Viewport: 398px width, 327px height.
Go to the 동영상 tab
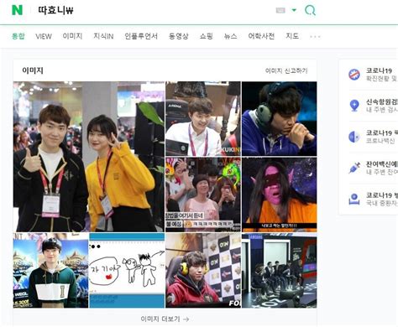point(179,36)
